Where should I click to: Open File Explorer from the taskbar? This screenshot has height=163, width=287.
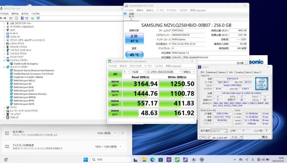(144, 160)
